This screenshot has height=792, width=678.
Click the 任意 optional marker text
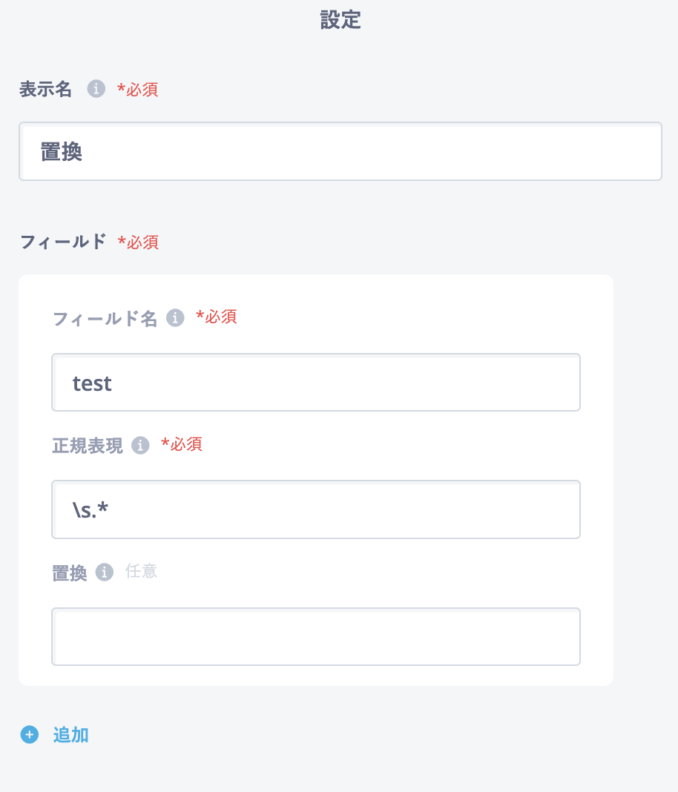click(141, 571)
